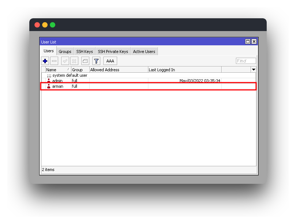Click the red user icon beside admin
This screenshot has width=296, height=224.
pyautogui.click(x=49, y=81)
